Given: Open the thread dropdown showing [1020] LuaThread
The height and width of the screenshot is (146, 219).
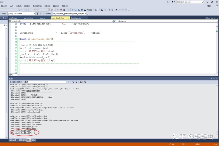Looking at the screenshot, I should (22, 14).
